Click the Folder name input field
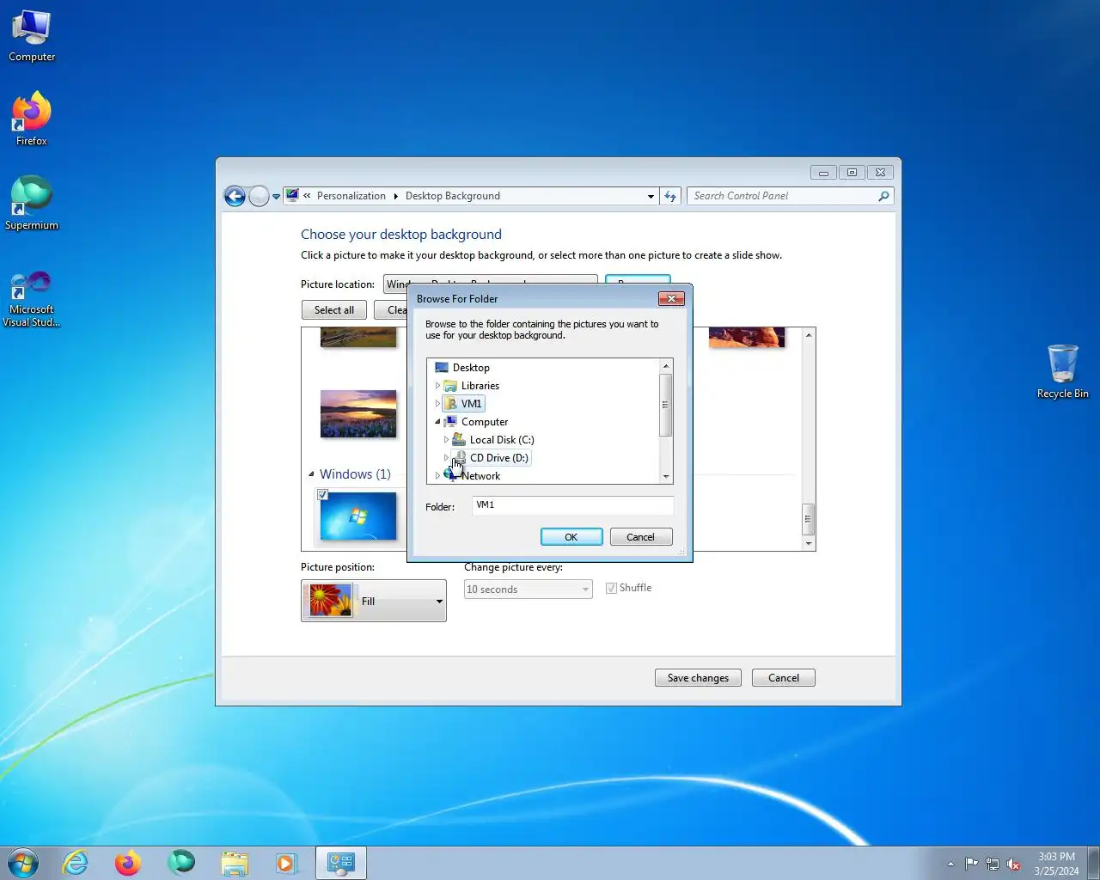This screenshot has width=1100, height=880. 572,505
